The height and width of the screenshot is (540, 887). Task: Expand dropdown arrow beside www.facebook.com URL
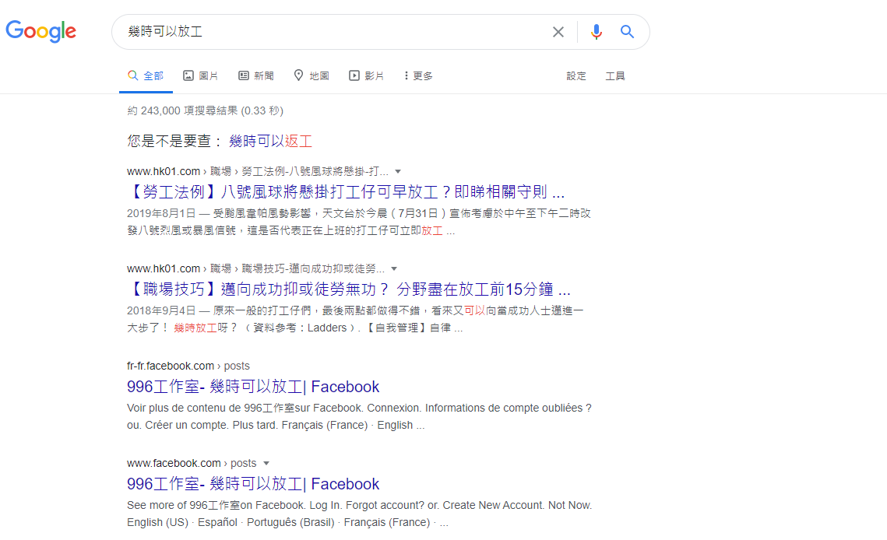pos(266,463)
